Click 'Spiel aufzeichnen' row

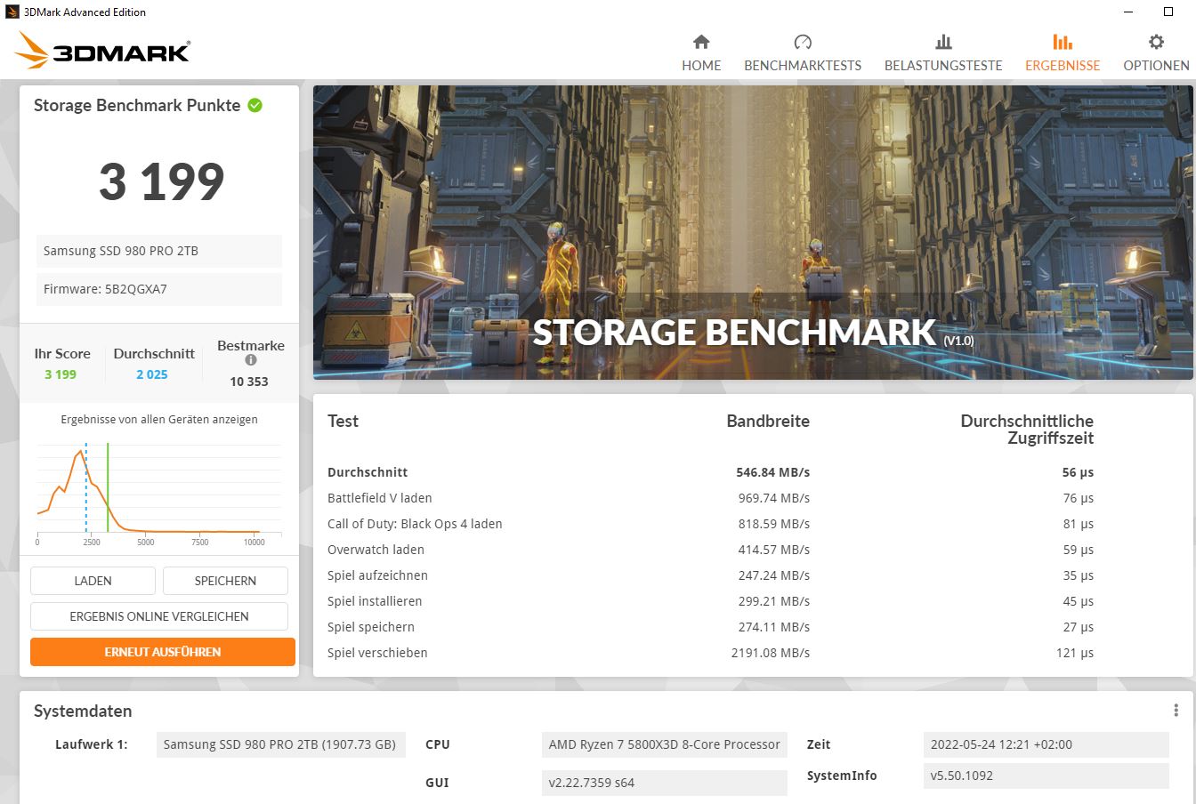point(710,575)
